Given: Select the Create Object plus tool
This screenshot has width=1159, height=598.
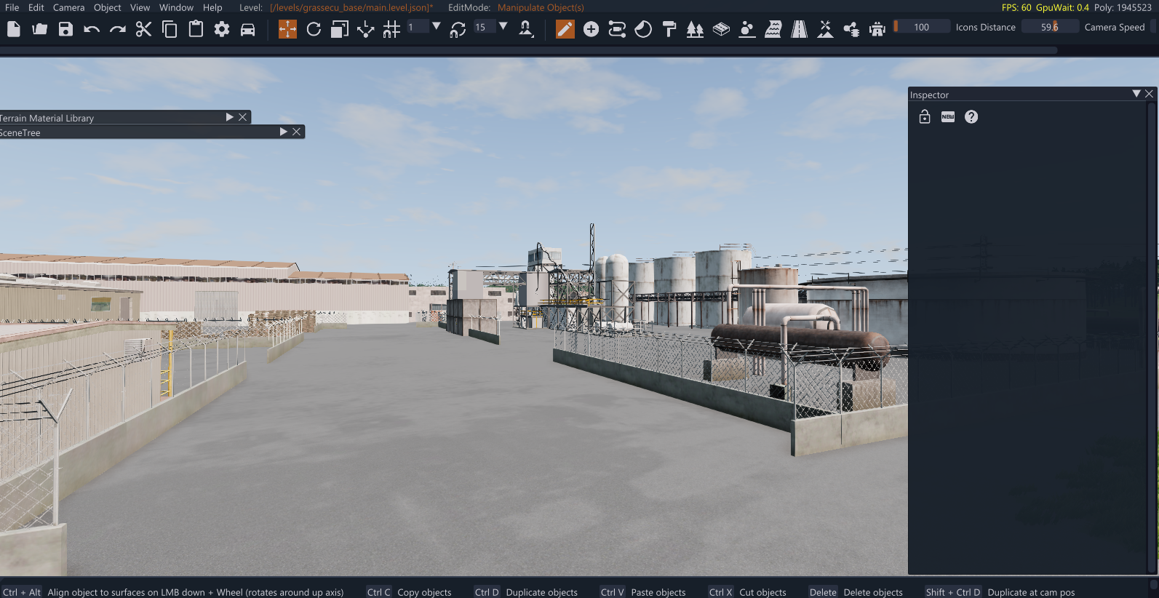Looking at the screenshot, I should point(592,29).
